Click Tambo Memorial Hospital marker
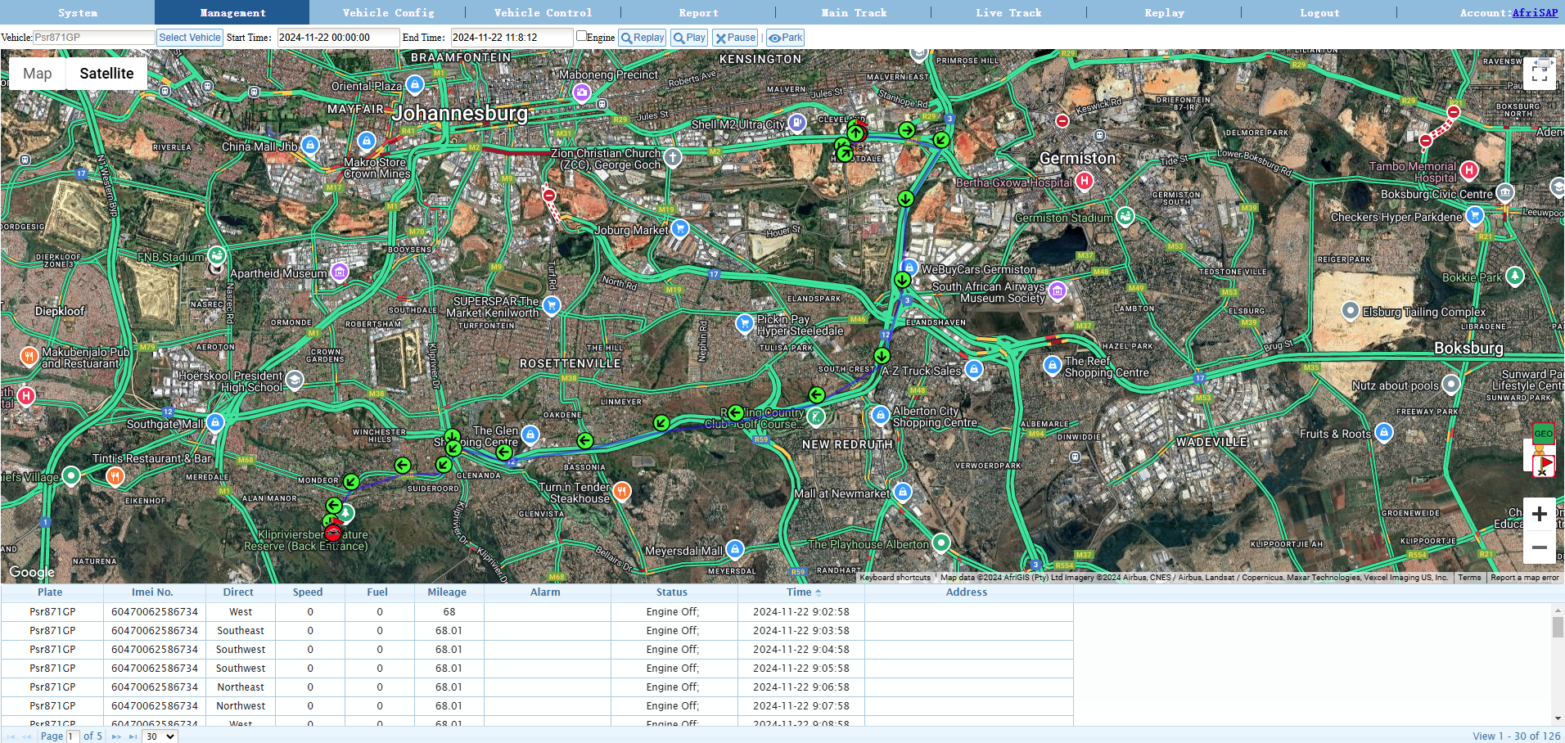The width and height of the screenshot is (1565, 743). tap(1469, 170)
